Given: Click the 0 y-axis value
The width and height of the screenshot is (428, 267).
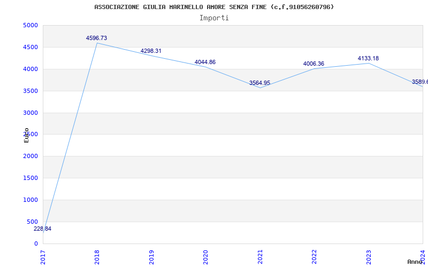Looking at the screenshot, I should point(36,244).
